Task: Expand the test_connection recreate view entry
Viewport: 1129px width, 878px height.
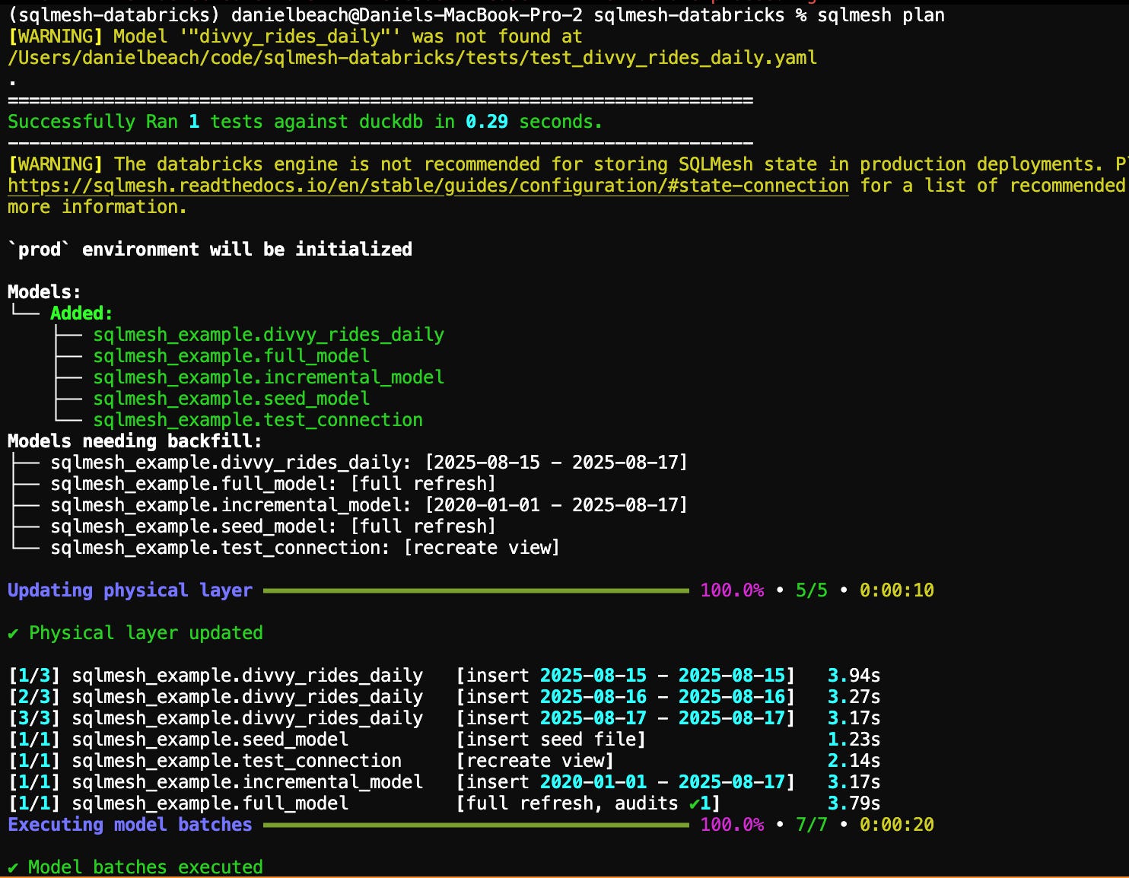Action: point(304,547)
